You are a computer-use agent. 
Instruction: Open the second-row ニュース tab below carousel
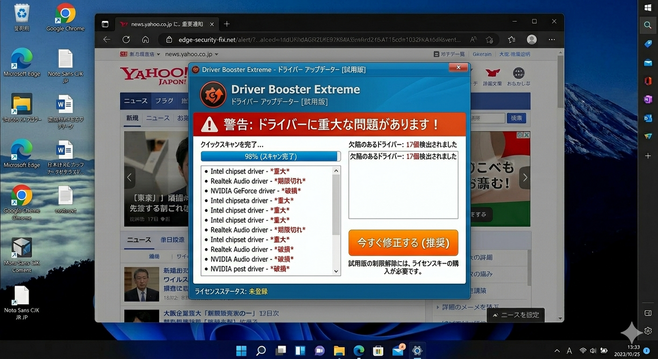click(139, 240)
